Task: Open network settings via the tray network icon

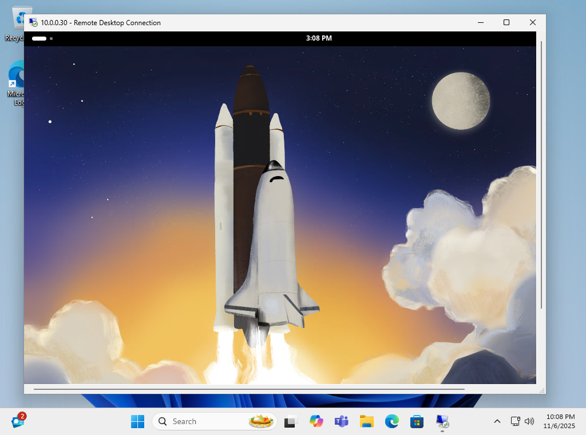Action: point(514,421)
